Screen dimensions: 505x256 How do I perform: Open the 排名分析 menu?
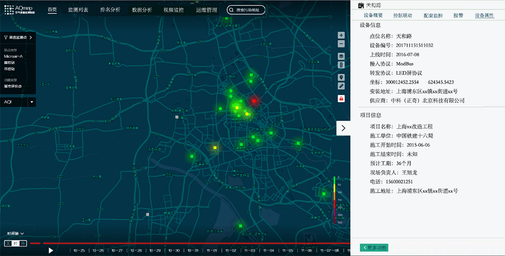(x=110, y=10)
